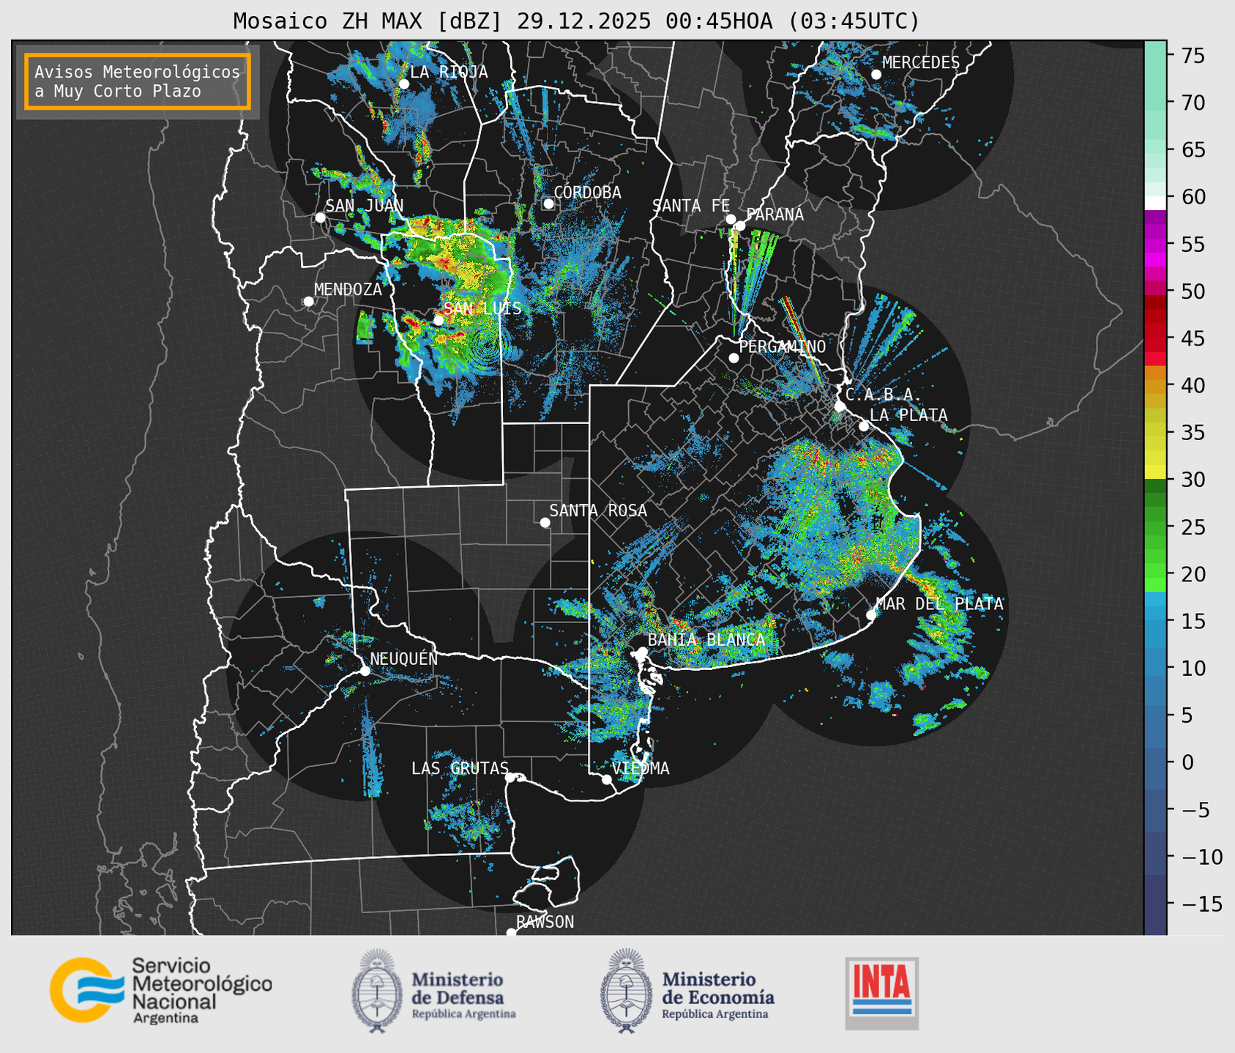The height and width of the screenshot is (1053, 1235).
Task: Click the 0 dBZ value on the color scale
Action: coord(1187,762)
